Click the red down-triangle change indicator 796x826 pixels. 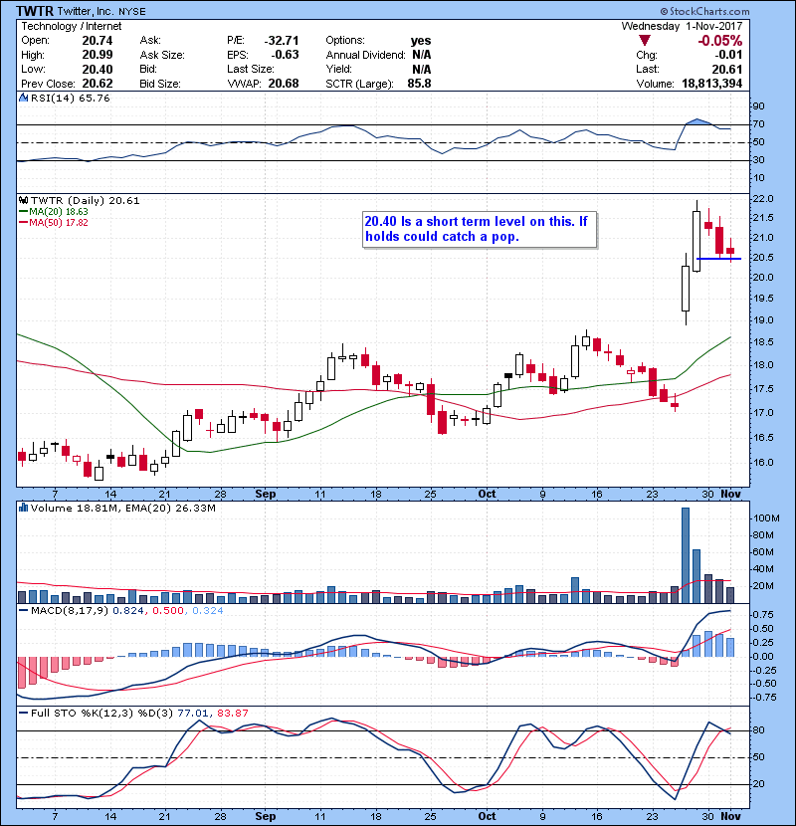click(x=645, y=41)
